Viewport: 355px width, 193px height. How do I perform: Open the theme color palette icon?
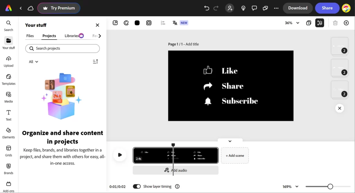[x=126, y=23]
